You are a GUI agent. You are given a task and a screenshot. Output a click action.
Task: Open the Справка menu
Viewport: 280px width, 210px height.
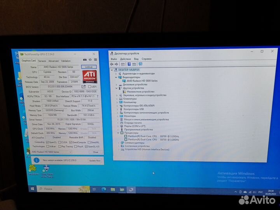tap(147, 59)
